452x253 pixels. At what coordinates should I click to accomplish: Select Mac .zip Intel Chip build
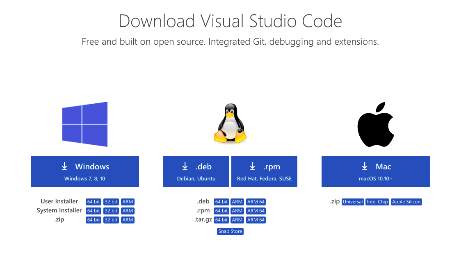377,202
